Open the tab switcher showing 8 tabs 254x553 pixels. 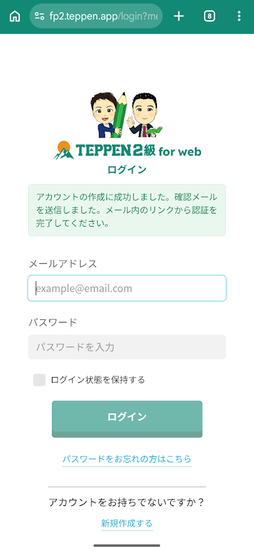point(209,16)
